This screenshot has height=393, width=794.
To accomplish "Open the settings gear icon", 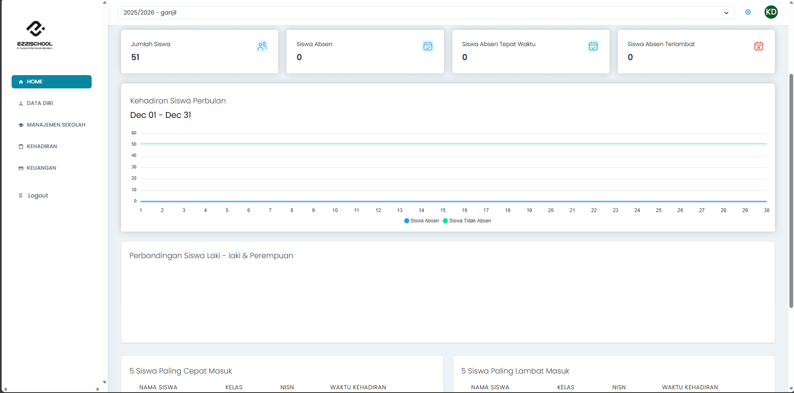I will click(x=748, y=12).
